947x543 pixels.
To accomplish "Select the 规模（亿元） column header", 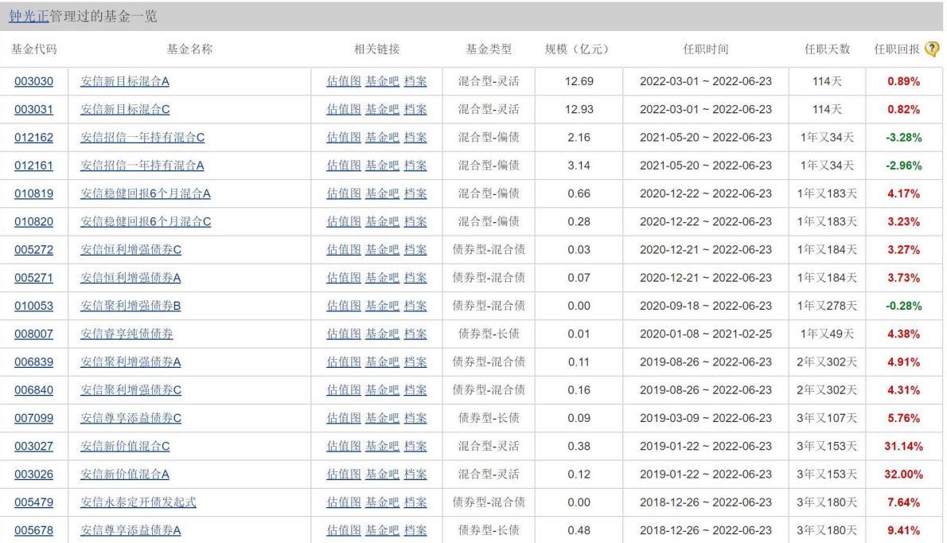I will coord(579,49).
